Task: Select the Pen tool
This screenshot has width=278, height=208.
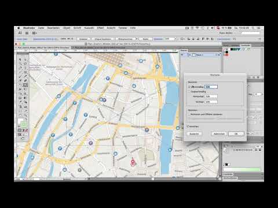Action: click(20, 68)
